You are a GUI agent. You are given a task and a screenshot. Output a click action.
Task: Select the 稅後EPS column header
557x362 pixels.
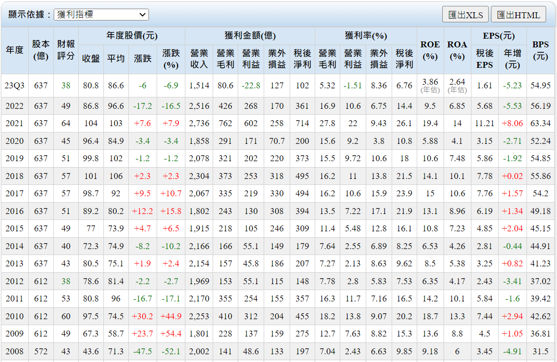(x=484, y=59)
